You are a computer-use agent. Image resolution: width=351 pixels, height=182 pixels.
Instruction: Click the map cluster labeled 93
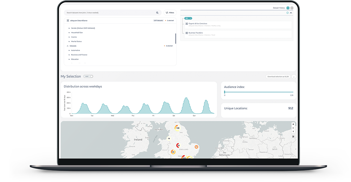pyautogui.click(x=178, y=146)
